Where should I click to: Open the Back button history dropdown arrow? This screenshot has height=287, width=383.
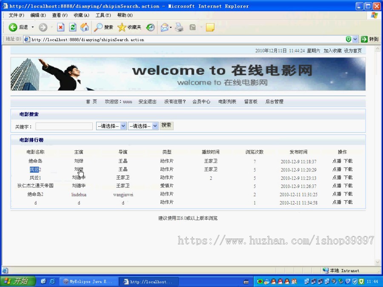pos(32,27)
